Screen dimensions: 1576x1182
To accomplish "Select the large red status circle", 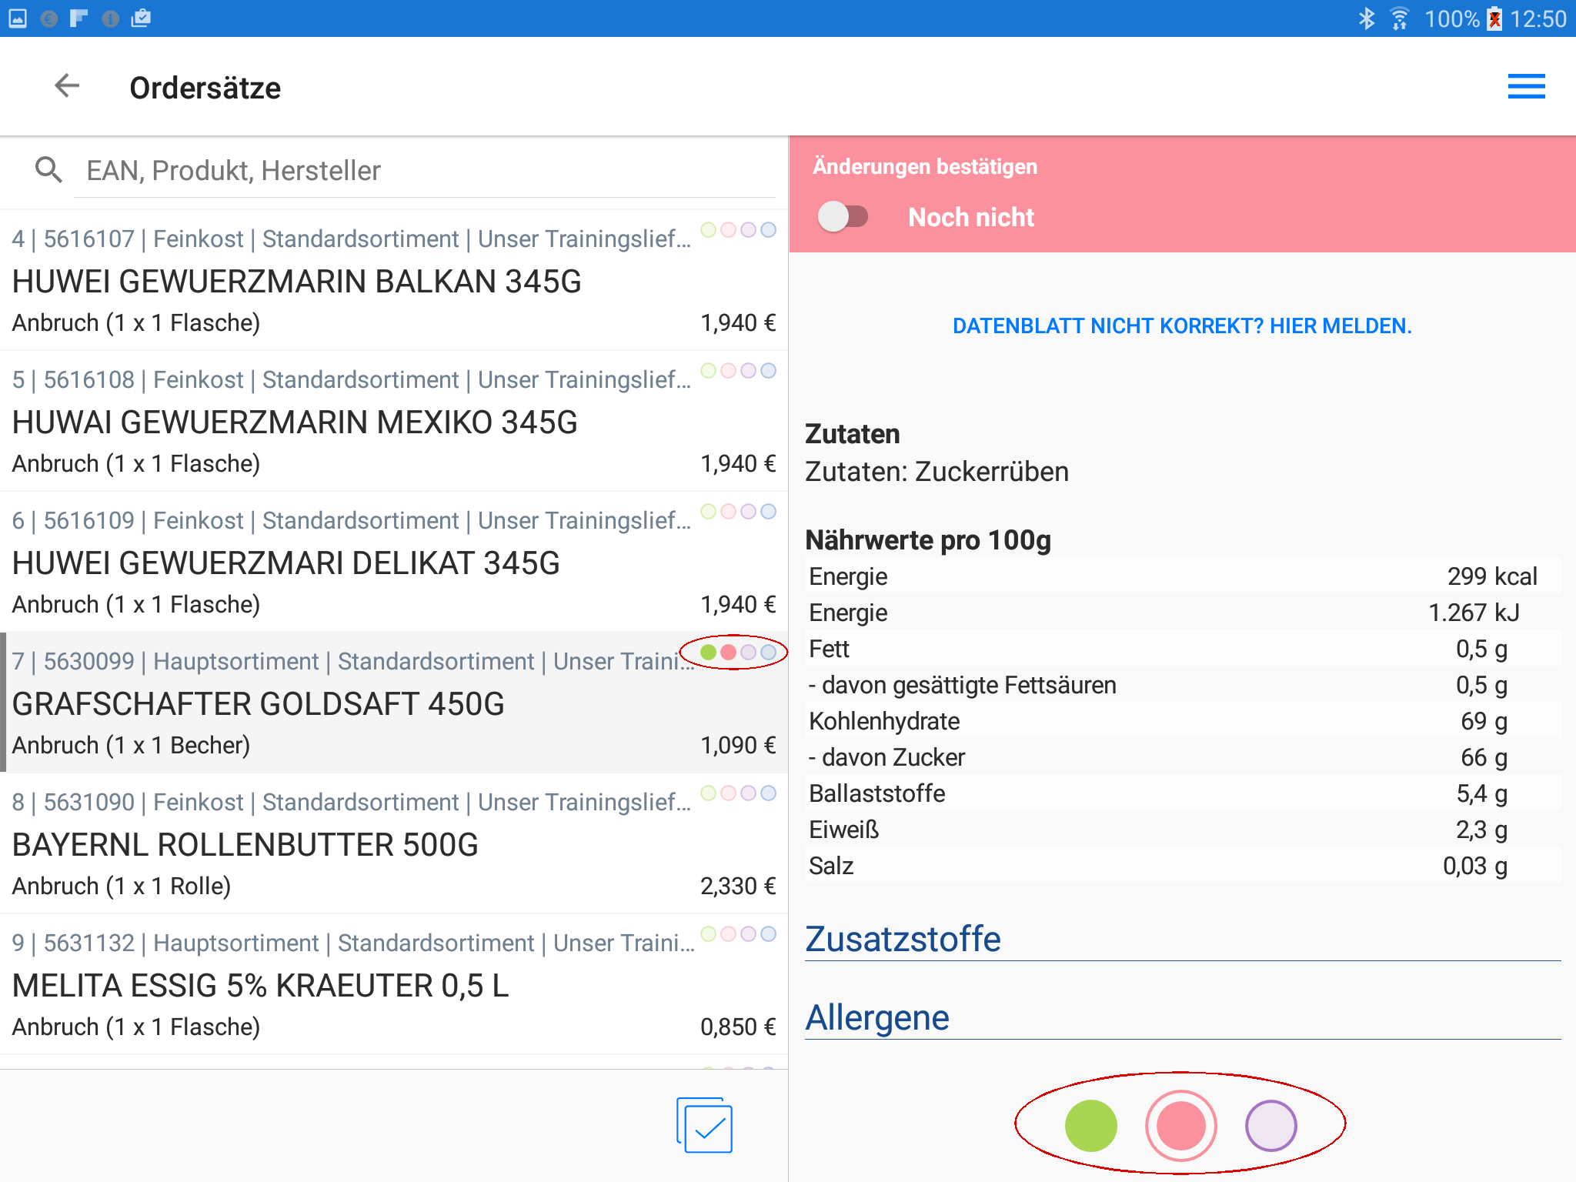I will click(1180, 1125).
